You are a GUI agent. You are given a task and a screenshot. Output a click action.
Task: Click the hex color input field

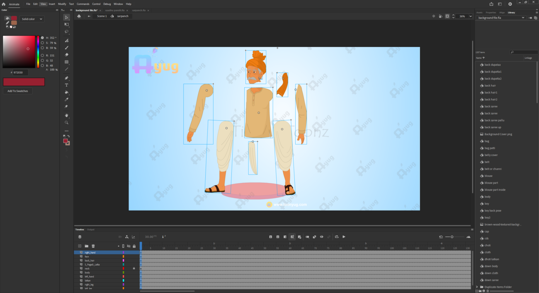click(20, 72)
